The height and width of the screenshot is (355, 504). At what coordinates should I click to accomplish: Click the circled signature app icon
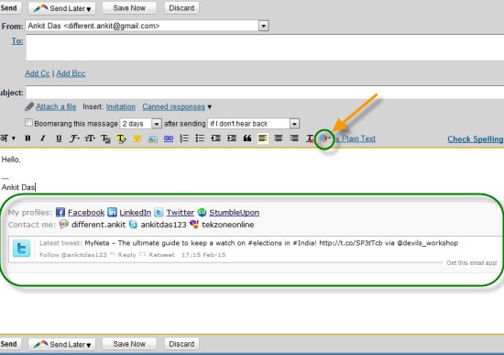point(324,139)
